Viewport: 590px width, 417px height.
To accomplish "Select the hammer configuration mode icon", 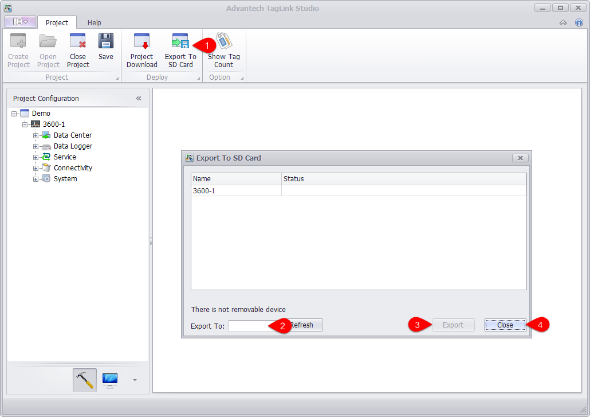I will (x=85, y=380).
